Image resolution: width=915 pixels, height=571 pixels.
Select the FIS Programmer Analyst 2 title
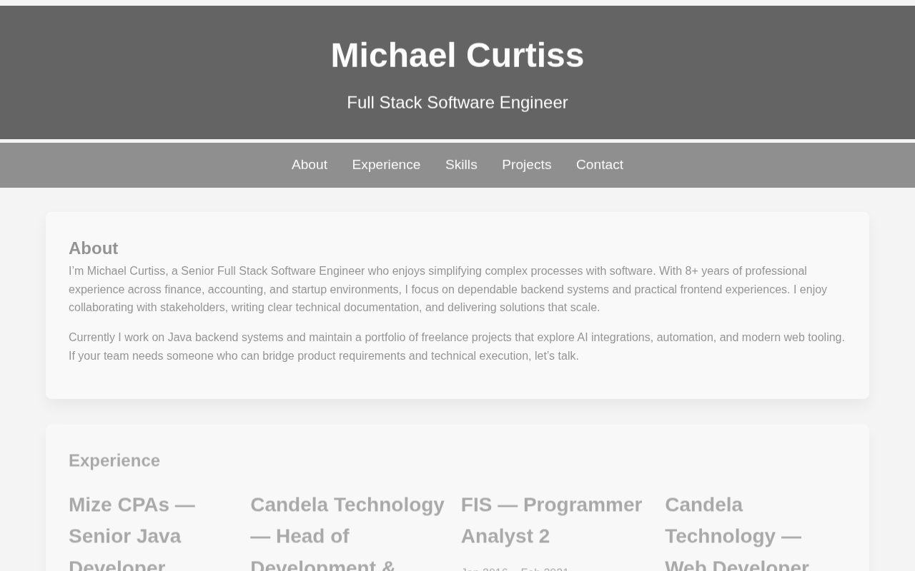click(551, 520)
